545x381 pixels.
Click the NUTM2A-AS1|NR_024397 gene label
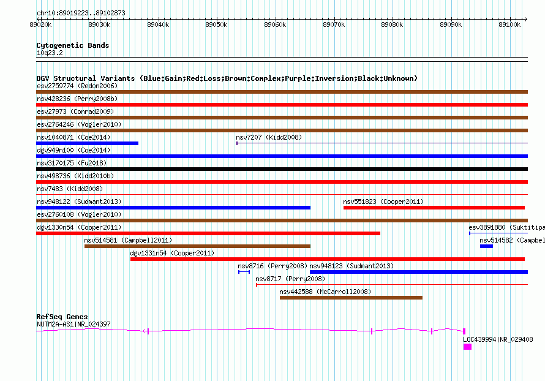pyautogui.click(x=73, y=324)
